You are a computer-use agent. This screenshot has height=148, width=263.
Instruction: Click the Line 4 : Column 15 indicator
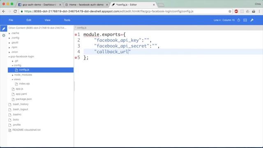(x=224, y=20)
